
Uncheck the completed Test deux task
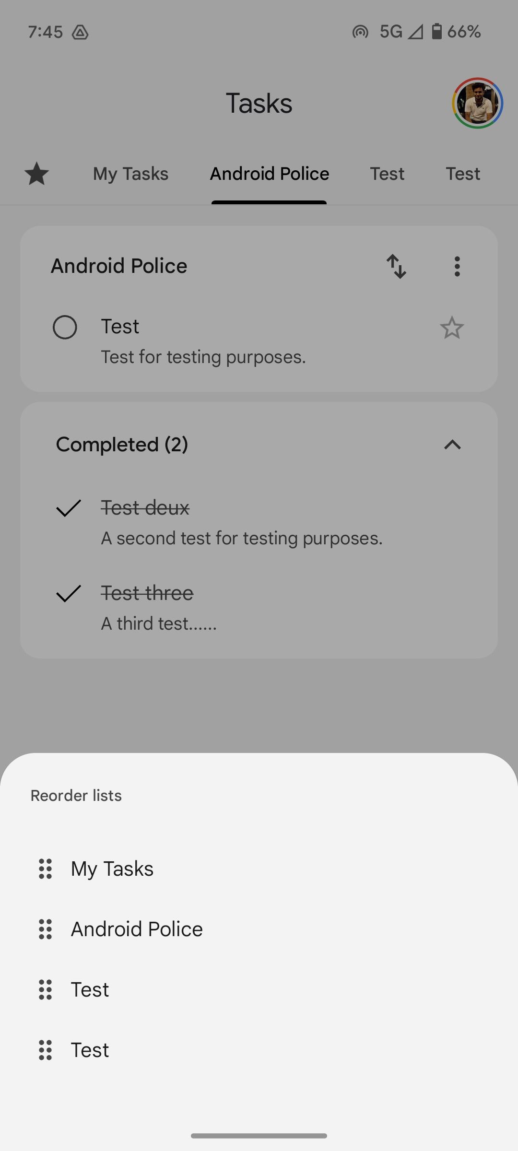(69, 508)
